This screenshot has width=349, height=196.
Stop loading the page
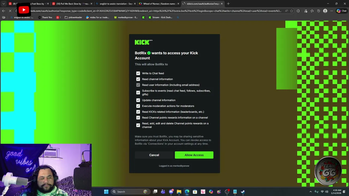pos(10,11)
